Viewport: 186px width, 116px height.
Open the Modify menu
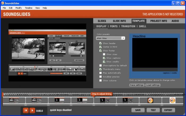pyautogui.click(x=19, y=8)
